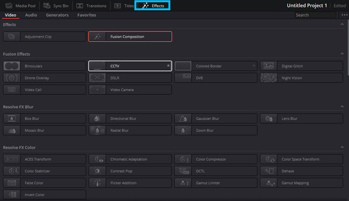349x201 pixels.
Task: Switch to the Audio tab
Action: tap(31, 15)
